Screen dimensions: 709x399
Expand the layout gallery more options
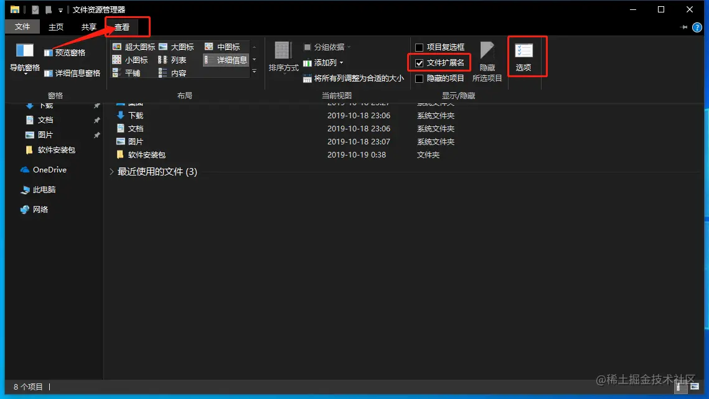254,72
